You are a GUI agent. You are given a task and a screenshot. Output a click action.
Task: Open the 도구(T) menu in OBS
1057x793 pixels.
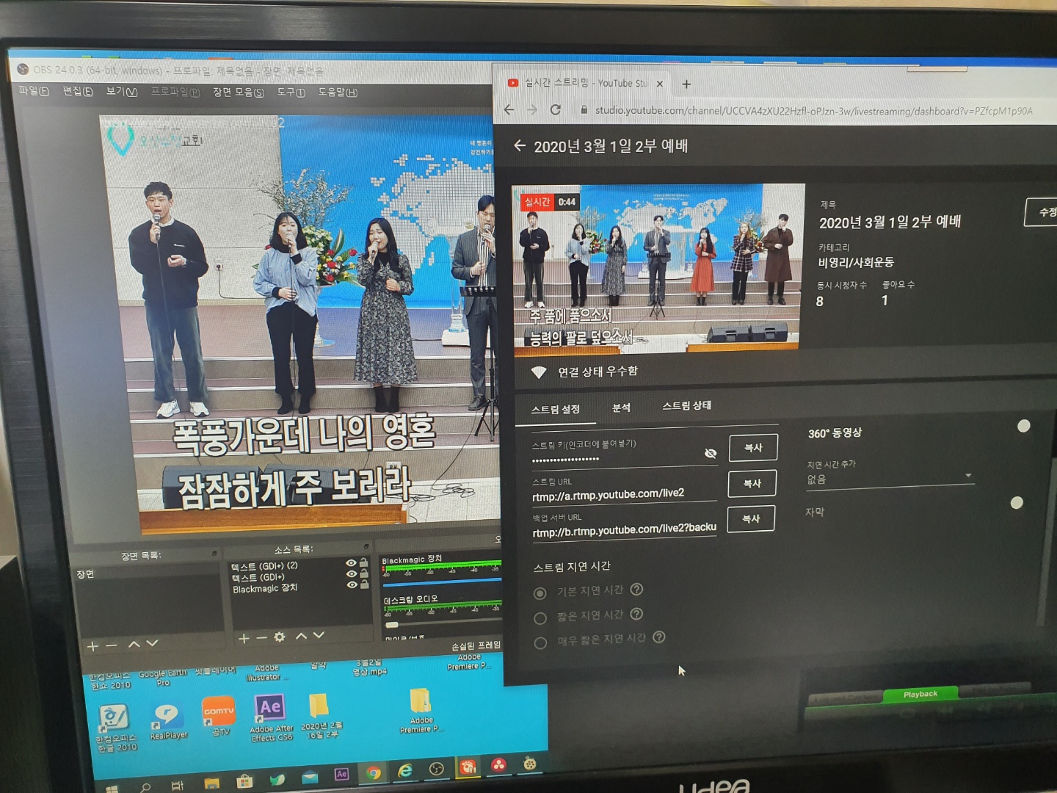(291, 92)
